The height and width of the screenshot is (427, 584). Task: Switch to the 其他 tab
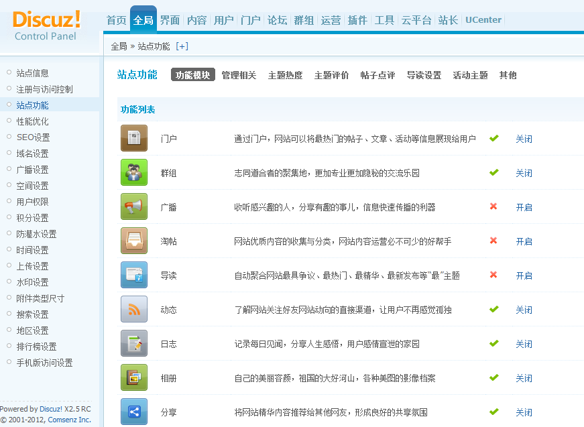click(508, 75)
